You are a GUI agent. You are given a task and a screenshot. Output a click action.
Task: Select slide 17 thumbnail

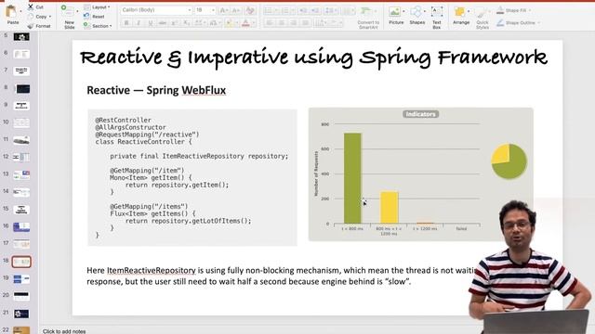(21, 244)
